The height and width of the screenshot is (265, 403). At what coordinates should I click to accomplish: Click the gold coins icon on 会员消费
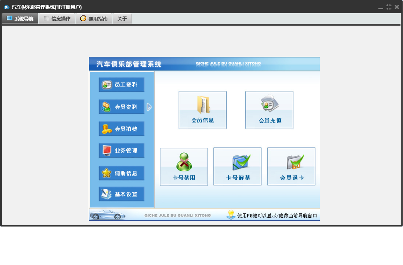coord(107,129)
